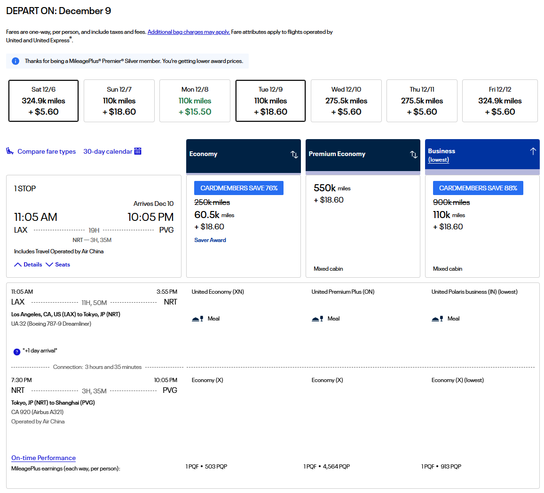The width and height of the screenshot is (544, 493).
Task: Open Additional bag charges may apply link
Action: click(189, 32)
